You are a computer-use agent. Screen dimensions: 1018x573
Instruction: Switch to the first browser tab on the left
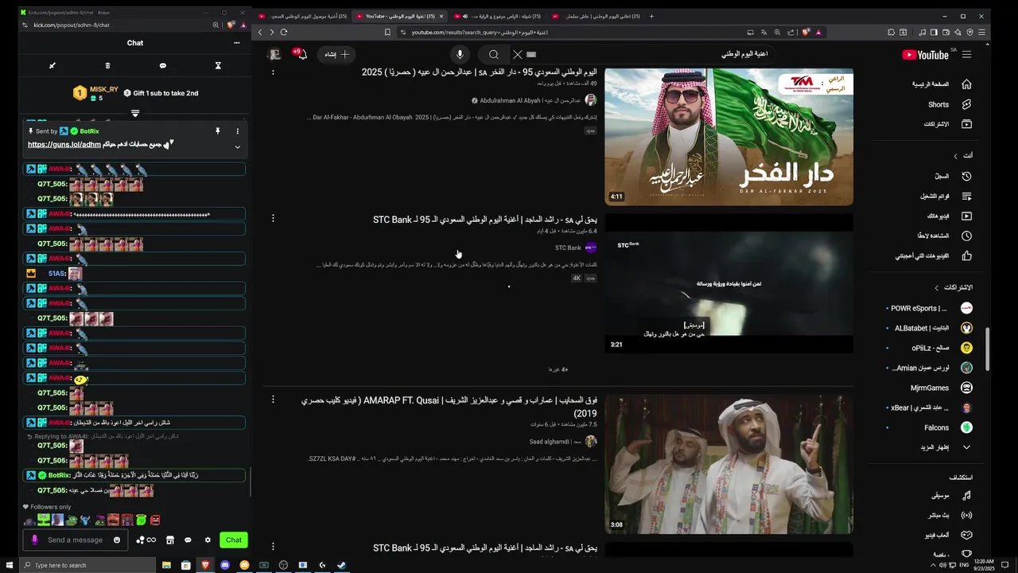click(303, 16)
